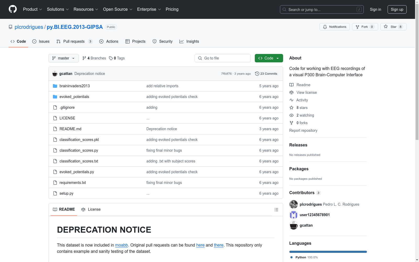419x262 pixels.
Task: Click gcattan's avatar in commit header
Action: pyautogui.click(x=55, y=74)
